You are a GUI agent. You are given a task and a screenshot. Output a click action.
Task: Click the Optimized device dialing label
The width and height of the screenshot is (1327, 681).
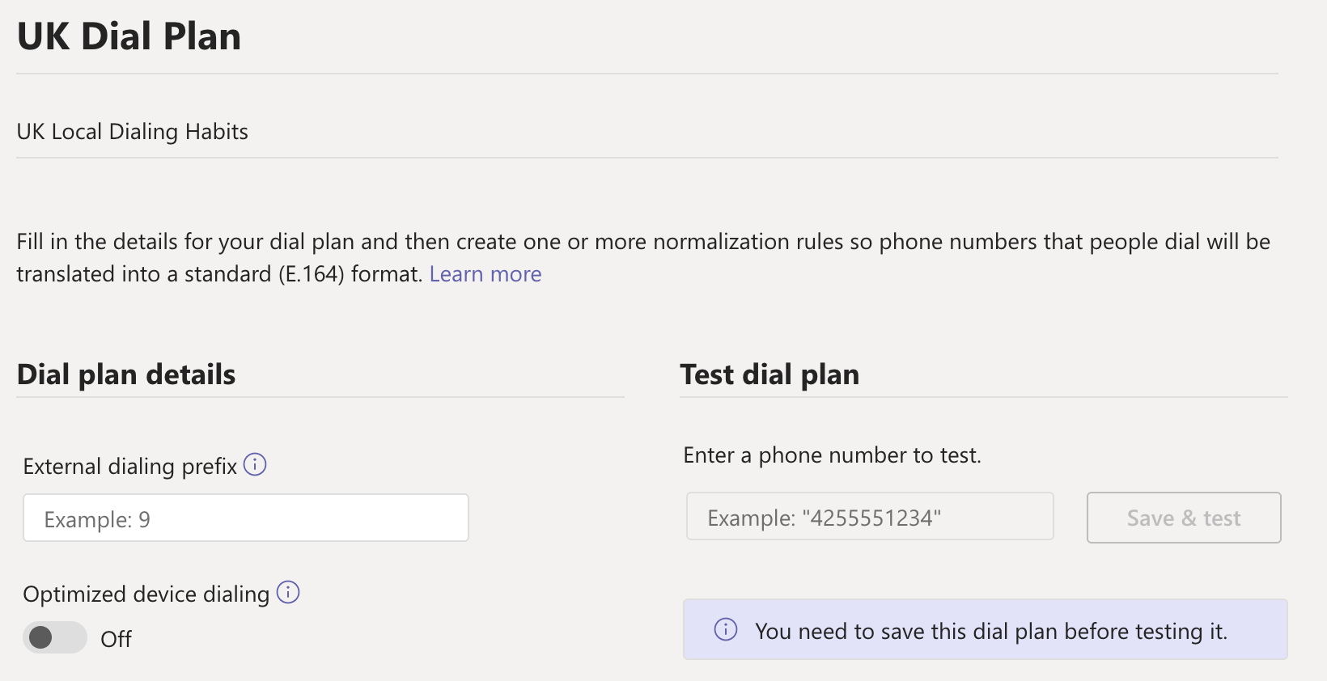click(x=146, y=594)
